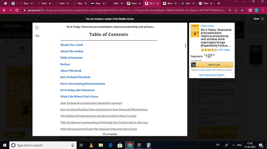The height and width of the screenshot is (149, 267).
Task: Click the zoom magnifier icon in address bar
Action: 230,10
